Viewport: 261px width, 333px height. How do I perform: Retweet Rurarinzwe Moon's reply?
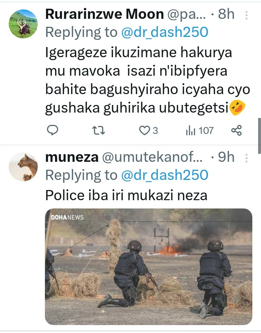tap(99, 130)
